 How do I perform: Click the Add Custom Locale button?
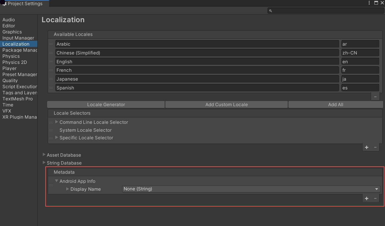(x=226, y=105)
